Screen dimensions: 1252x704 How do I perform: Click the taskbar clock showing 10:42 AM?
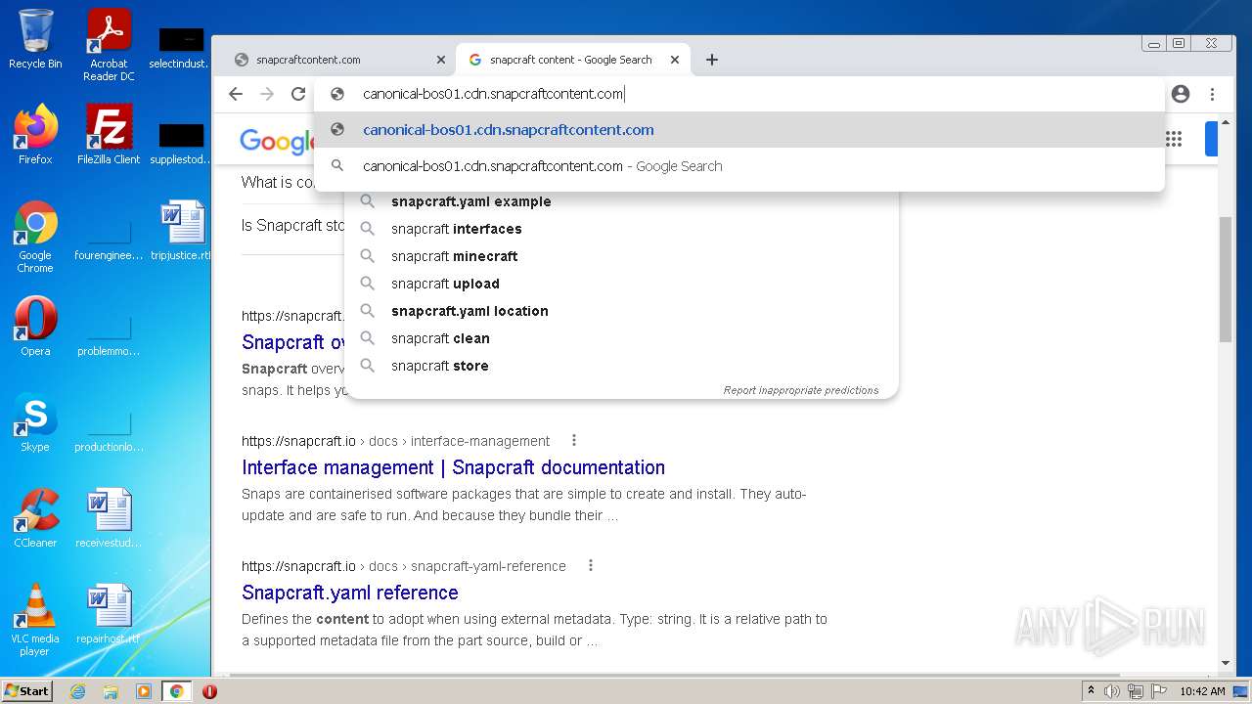(1202, 691)
